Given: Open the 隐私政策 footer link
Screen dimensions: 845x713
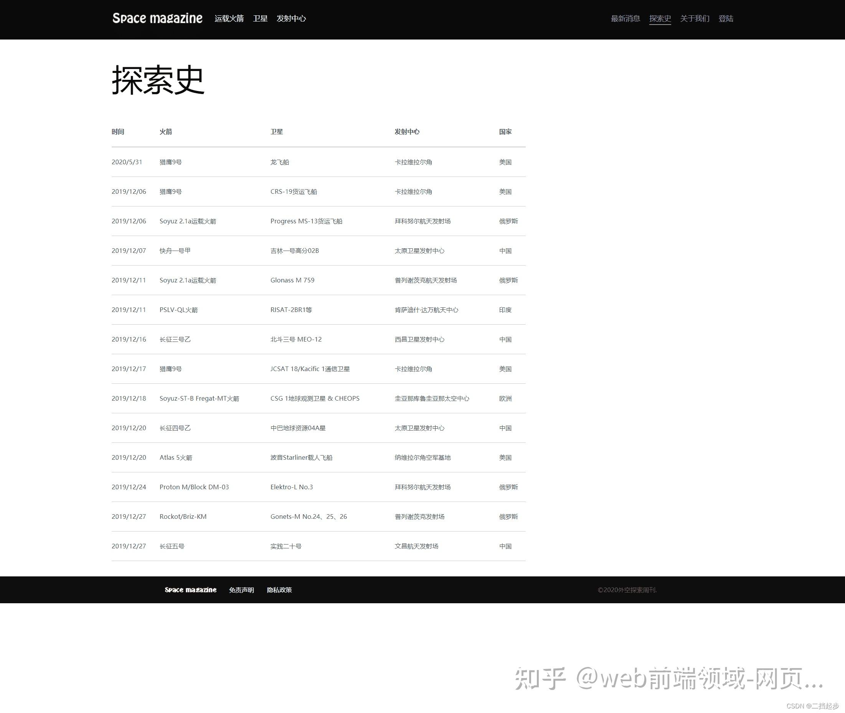Looking at the screenshot, I should [279, 590].
